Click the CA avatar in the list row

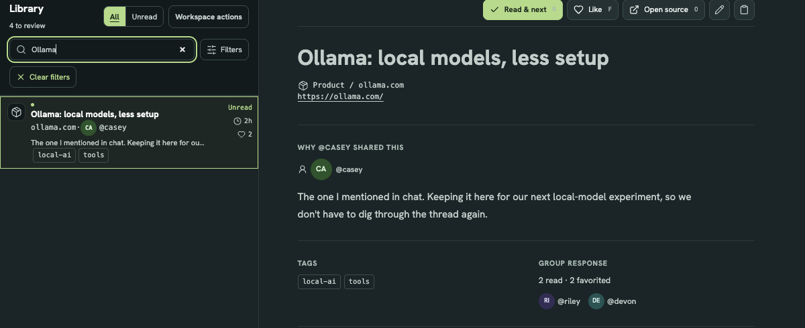click(x=89, y=127)
